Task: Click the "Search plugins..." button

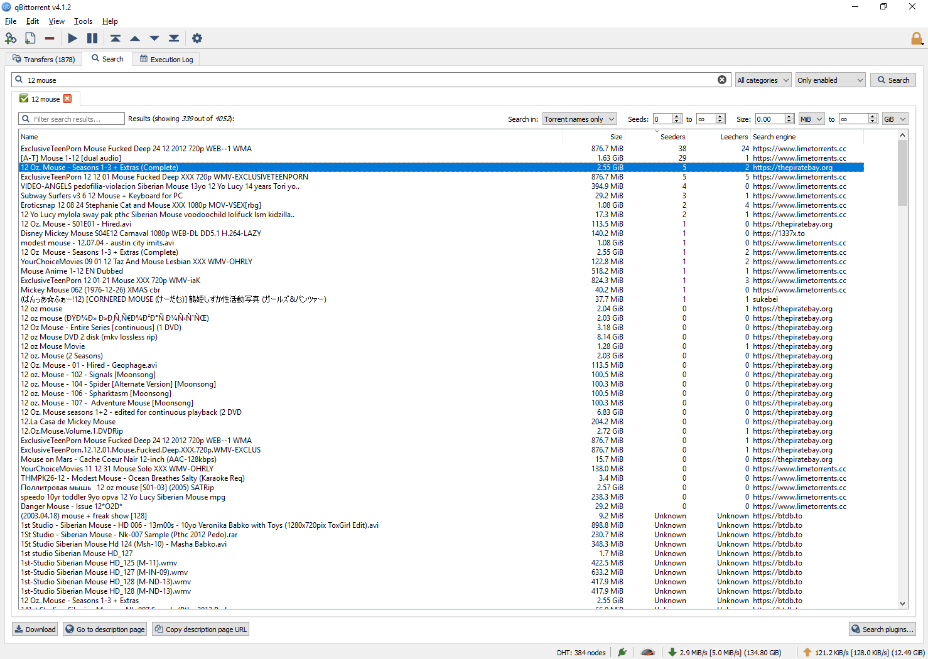Action: (882, 630)
